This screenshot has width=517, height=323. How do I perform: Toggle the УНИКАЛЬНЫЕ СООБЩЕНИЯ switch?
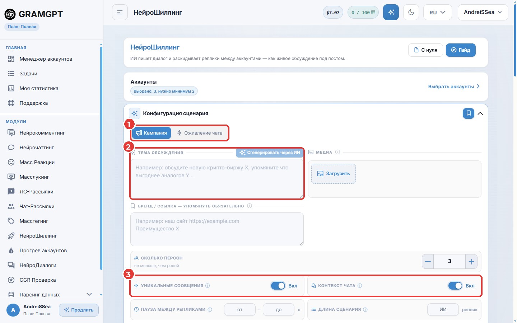pyautogui.click(x=278, y=286)
